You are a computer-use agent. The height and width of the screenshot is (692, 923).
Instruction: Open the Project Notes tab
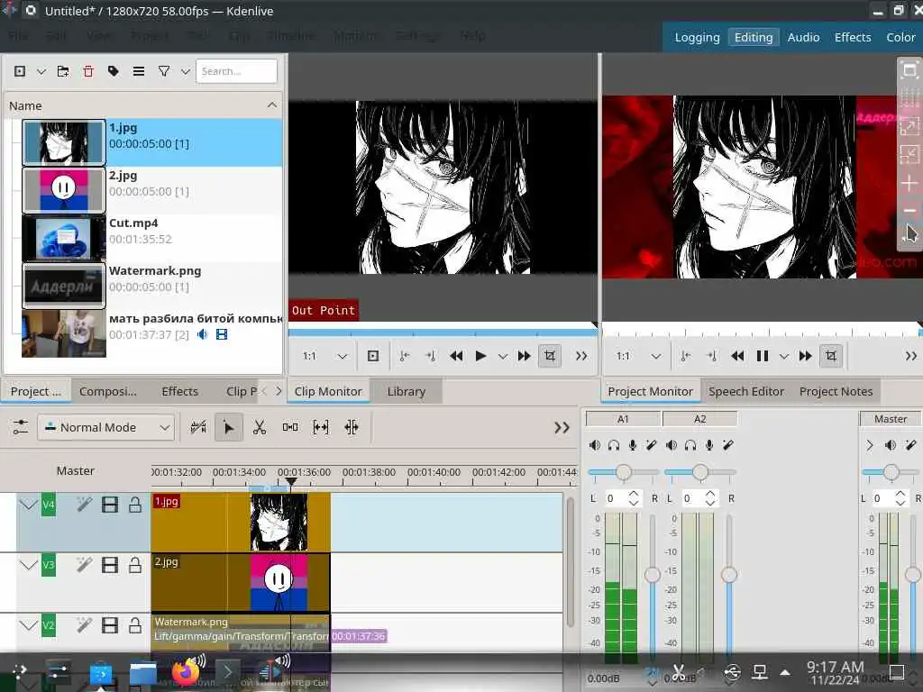click(x=836, y=391)
